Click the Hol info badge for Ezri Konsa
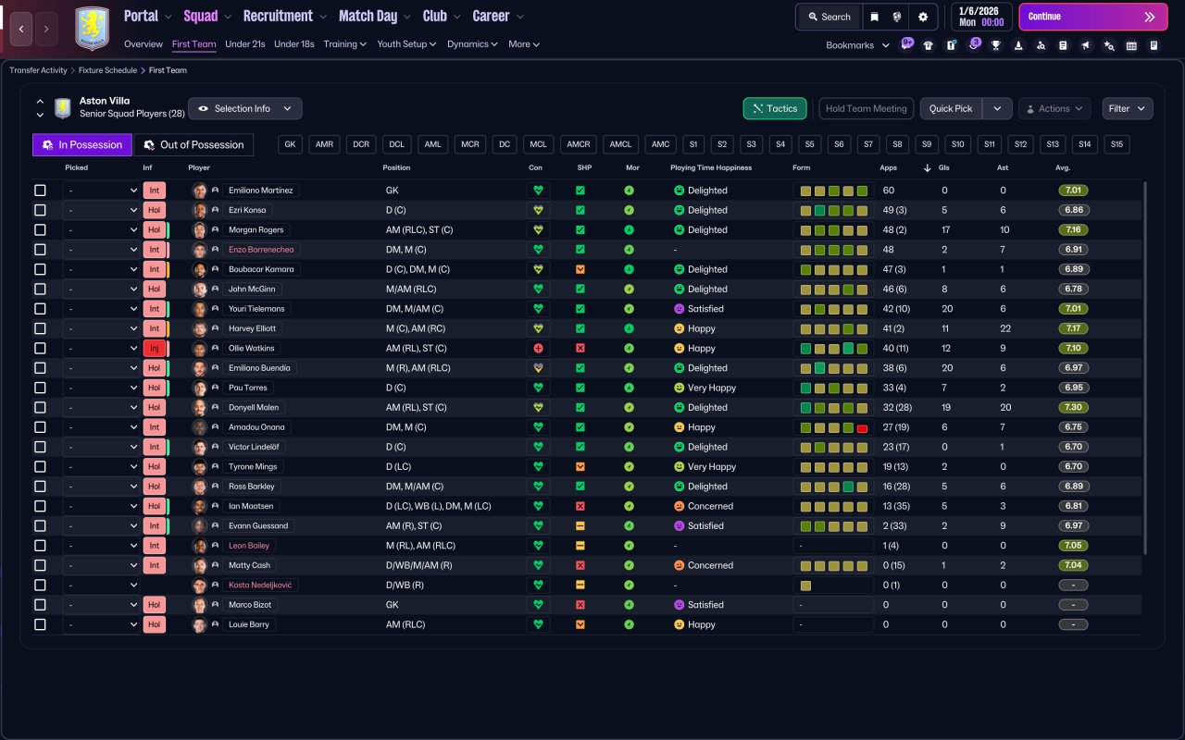This screenshot has height=740, width=1185. coord(154,210)
